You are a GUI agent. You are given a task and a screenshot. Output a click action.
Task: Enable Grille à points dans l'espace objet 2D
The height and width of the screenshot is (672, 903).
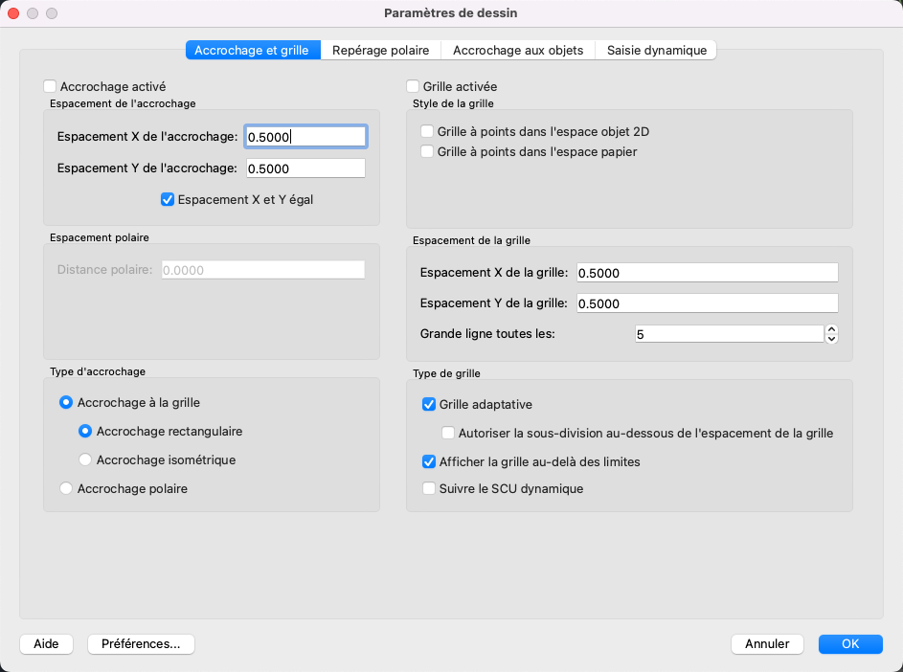tap(428, 132)
